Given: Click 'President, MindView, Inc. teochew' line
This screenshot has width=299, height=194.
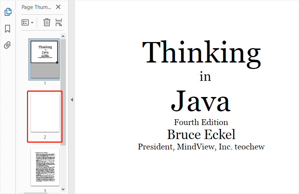Looking at the screenshot, I should pyautogui.click(x=201, y=147).
